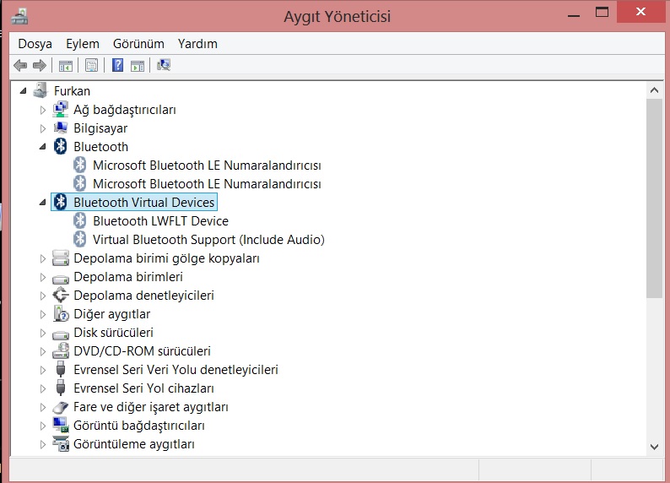The height and width of the screenshot is (483, 670).
Task: Open the Yardım menu
Action: (197, 44)
